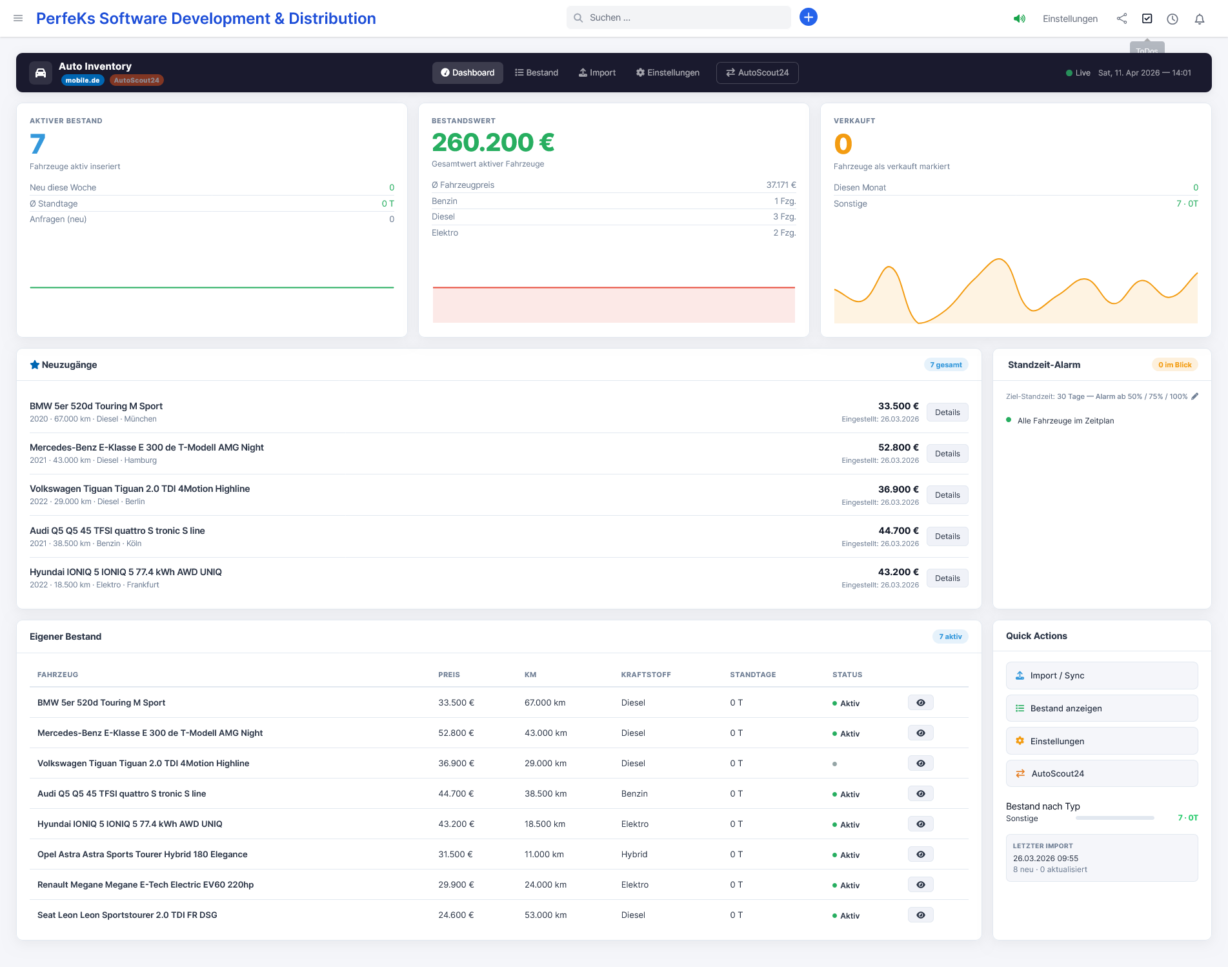The image size is (1228, 967).
Task: Edit Ziel-Standzeit with pencil icon
Action: (x=1194, y=396)
